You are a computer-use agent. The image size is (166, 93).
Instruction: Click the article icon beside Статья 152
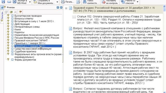pyautogui.click(x=74, y=17)
